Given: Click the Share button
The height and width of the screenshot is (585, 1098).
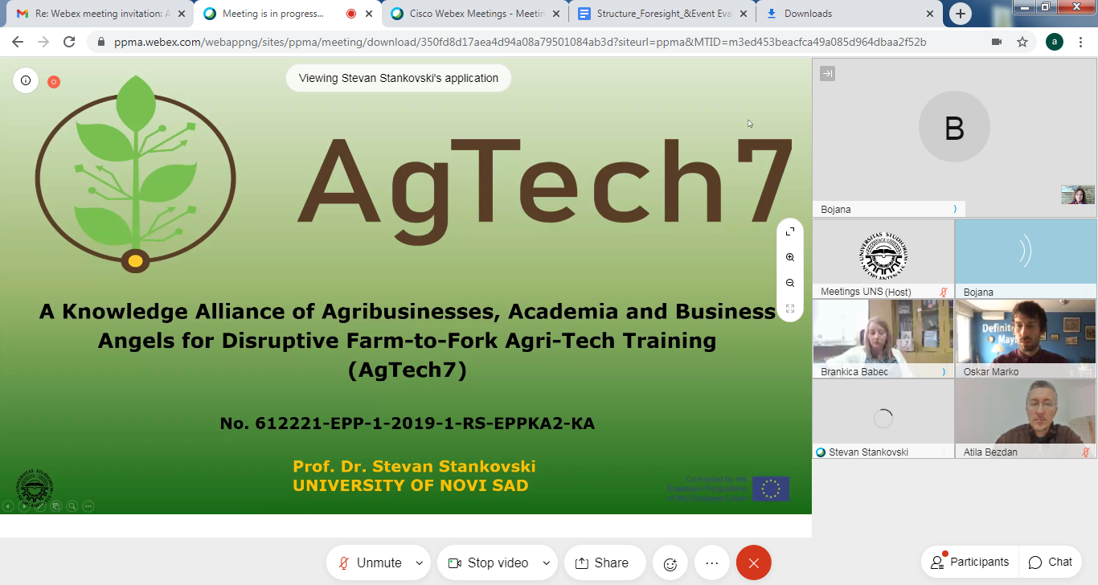Looking at the screenshot, I should 604,563.
